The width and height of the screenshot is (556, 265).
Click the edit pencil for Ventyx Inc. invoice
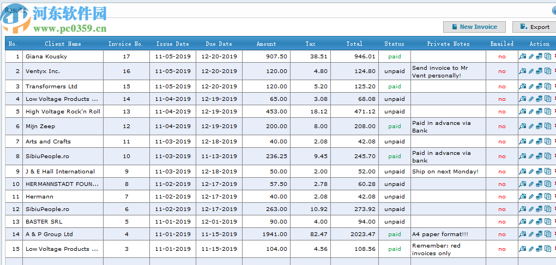531,71
